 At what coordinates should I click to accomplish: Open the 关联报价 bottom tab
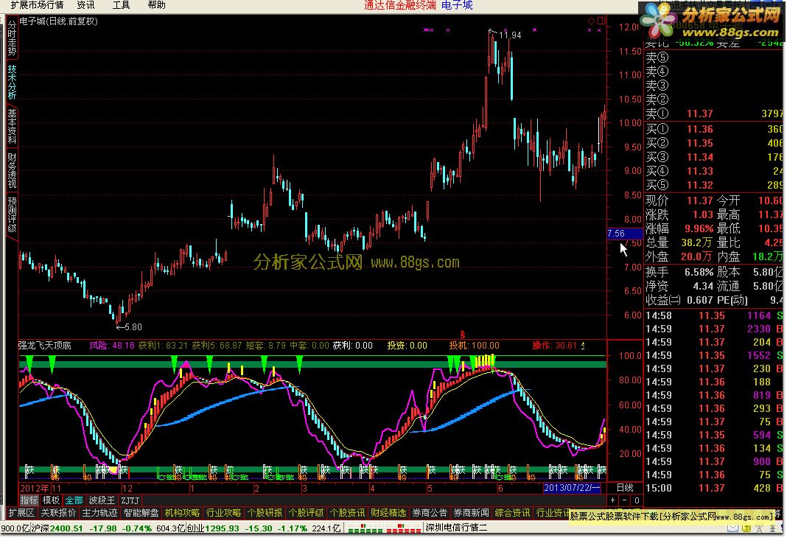pos(58,513)
